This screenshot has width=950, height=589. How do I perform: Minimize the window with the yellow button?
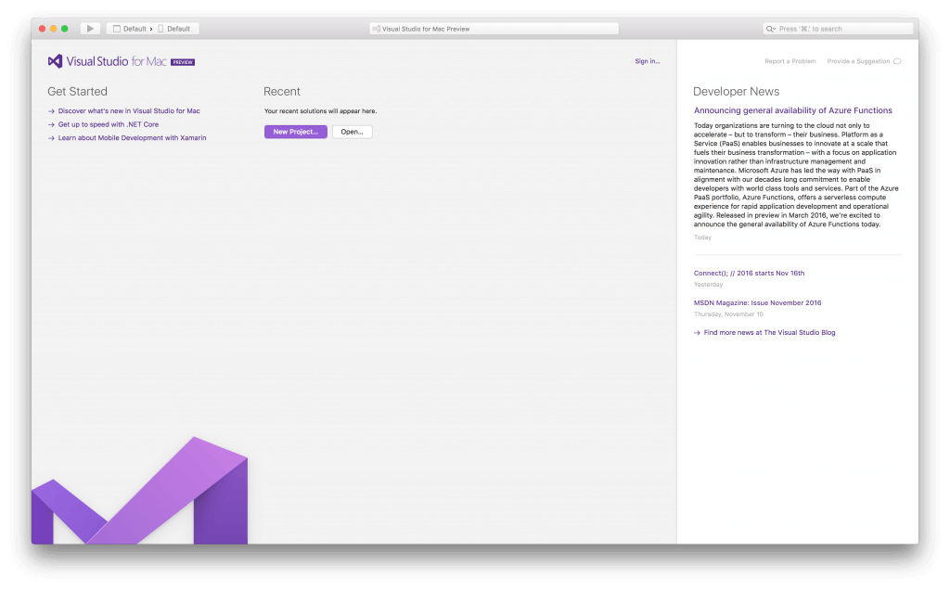pyautogui.click(x=53, y=29)
